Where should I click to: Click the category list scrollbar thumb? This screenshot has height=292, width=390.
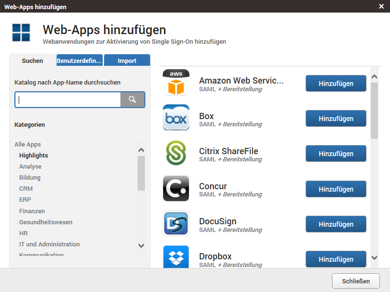pyautogui.click(x=142, y=173)
